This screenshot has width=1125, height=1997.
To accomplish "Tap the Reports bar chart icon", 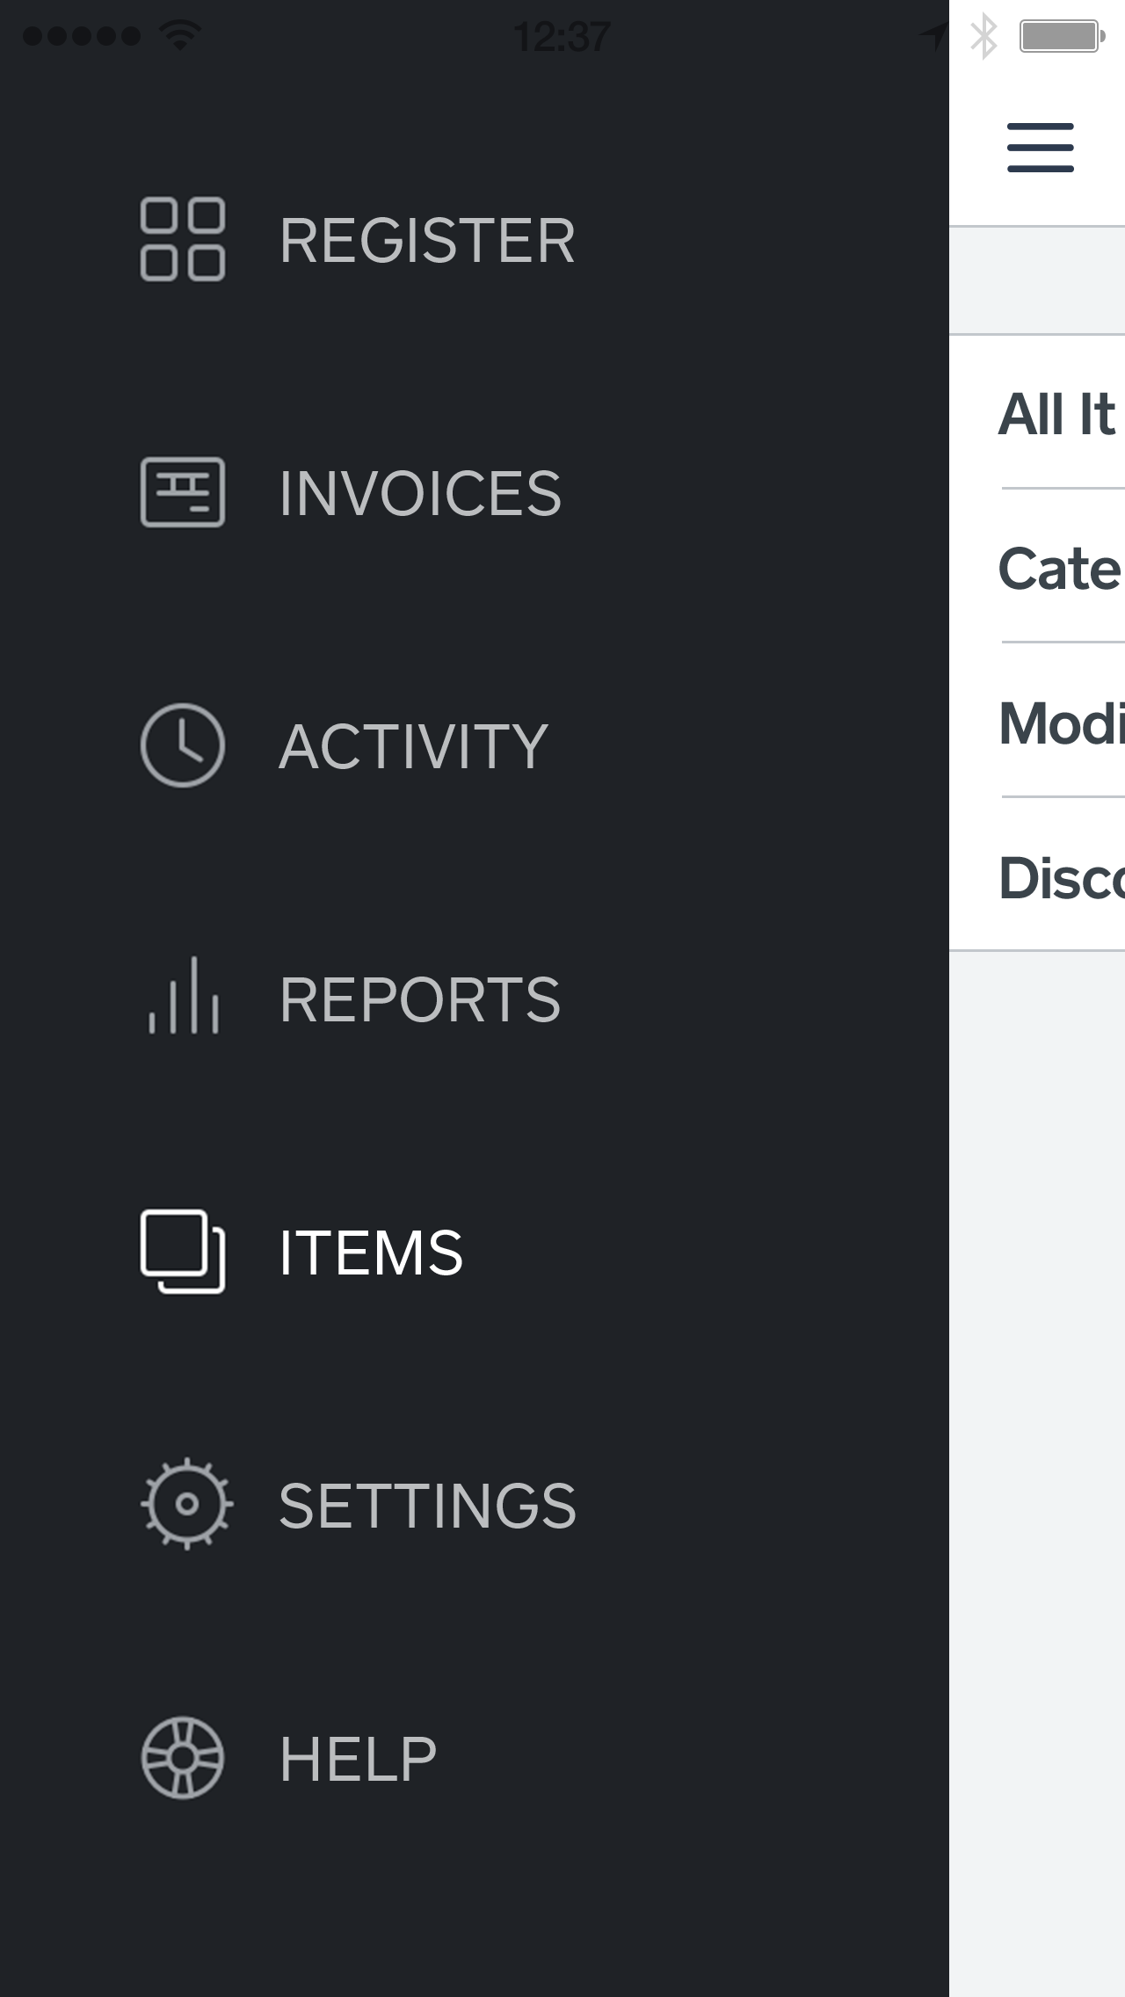I will 183,996.
